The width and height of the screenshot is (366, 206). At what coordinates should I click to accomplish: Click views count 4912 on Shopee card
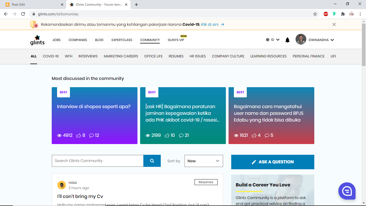click(x=65, y=135)
